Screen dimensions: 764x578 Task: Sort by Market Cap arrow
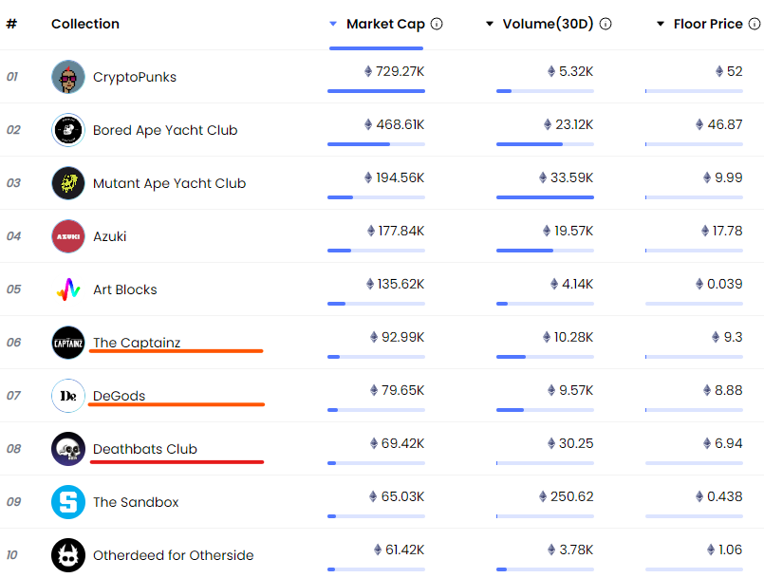[333, 24]
